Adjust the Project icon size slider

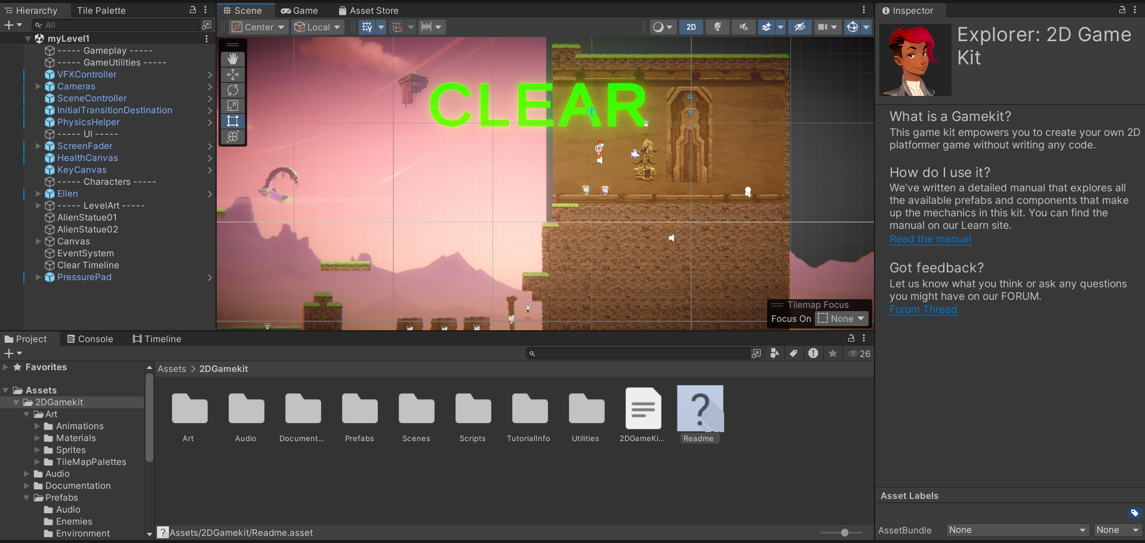click(844, 532)
